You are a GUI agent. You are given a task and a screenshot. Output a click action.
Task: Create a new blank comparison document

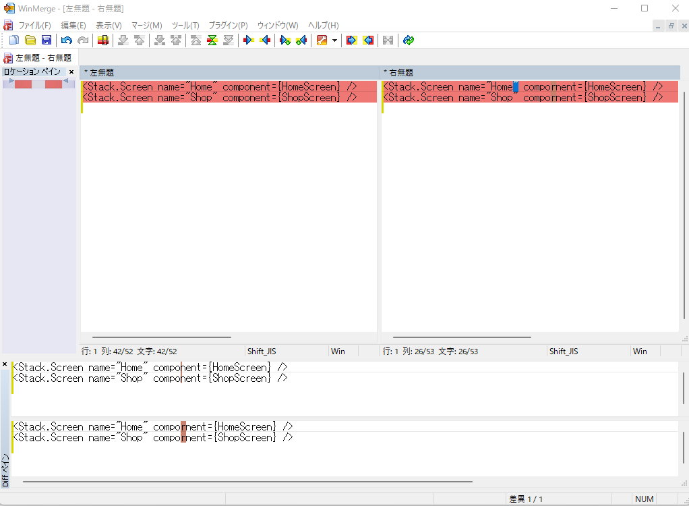coord(14,40)
